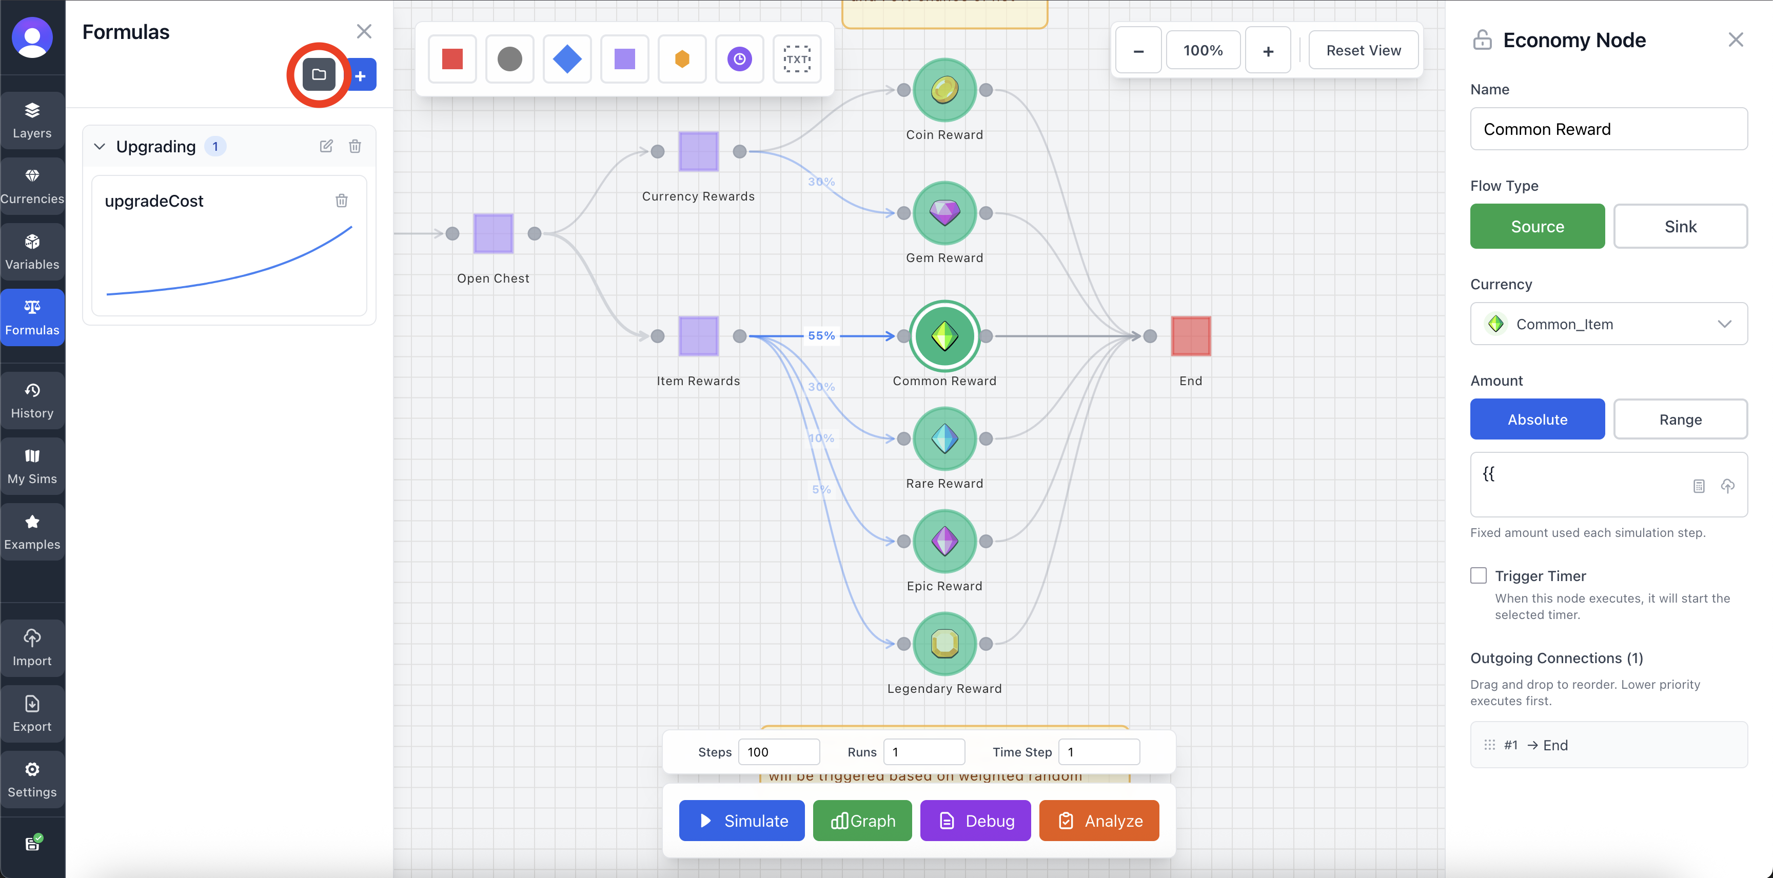Delete the upgradeCost formula via trash icon
1773x878 pixels.
tap(341, 201)
